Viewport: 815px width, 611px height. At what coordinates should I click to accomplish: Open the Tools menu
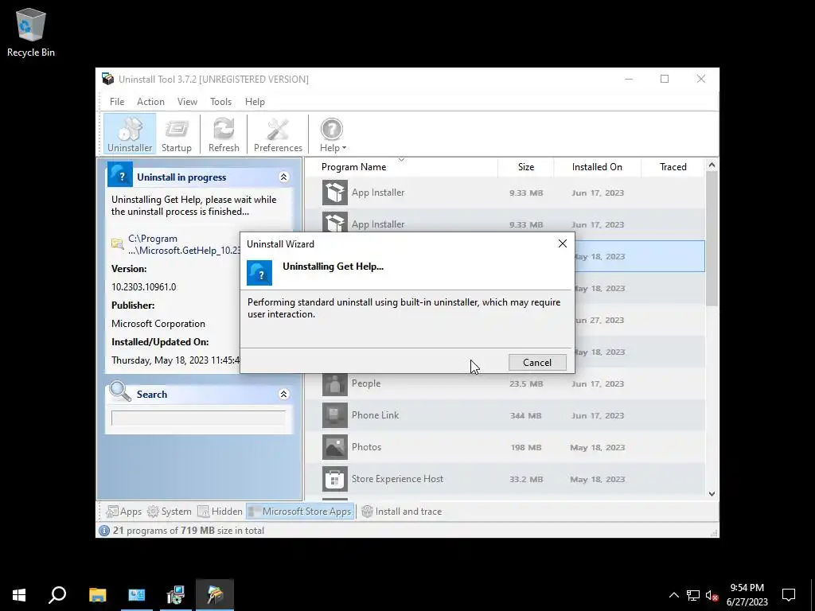click(221, 102)
